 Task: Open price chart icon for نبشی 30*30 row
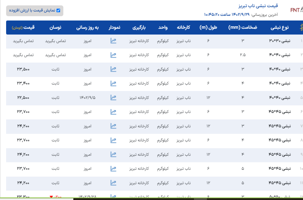coord(113,41)
